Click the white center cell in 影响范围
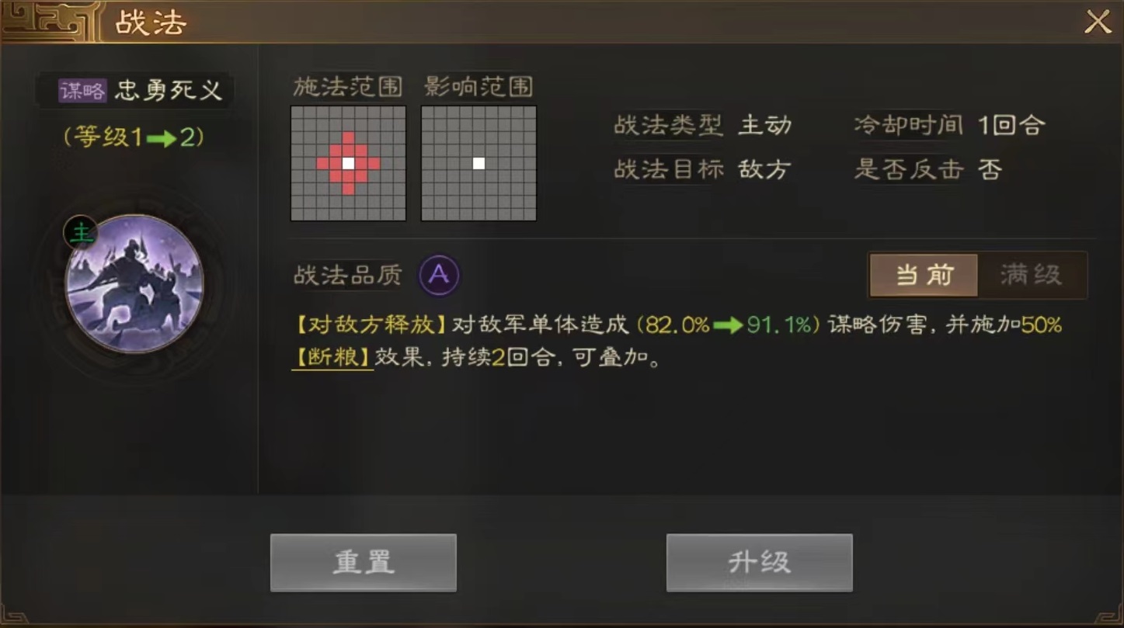Viewport: 1124px width, 628px height. pyautogui.click(x=478, y=163)
